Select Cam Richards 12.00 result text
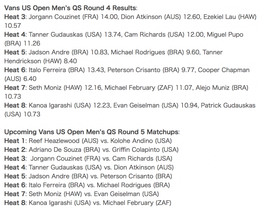Image resolution: width=260 pixels, height=210 pixels. pyautogui.click(x=164, y=35)
